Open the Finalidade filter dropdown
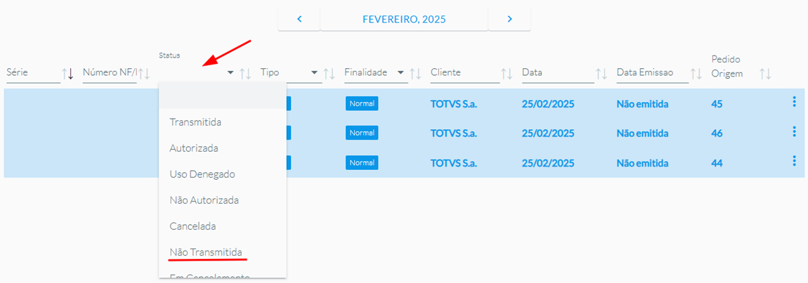Screen dimensions: 808x283 click(400, 73)
